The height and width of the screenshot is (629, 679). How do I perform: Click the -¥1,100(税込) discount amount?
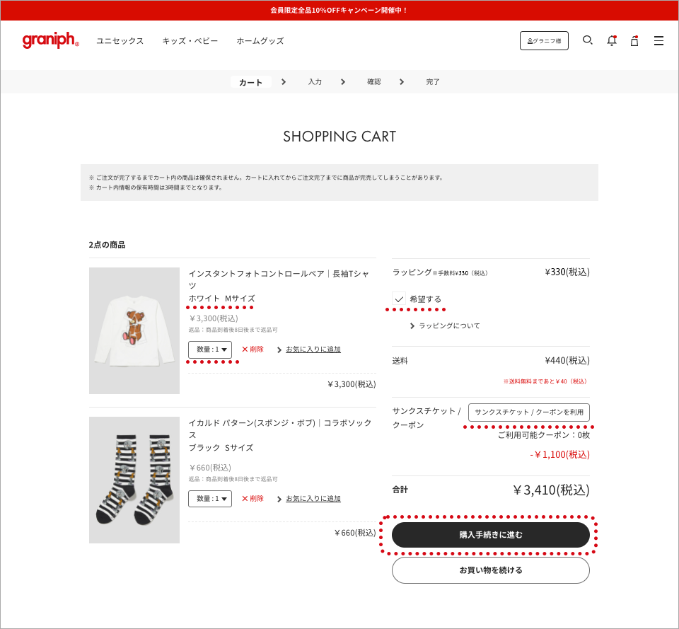pyautogui.click(x=559, y=454)
